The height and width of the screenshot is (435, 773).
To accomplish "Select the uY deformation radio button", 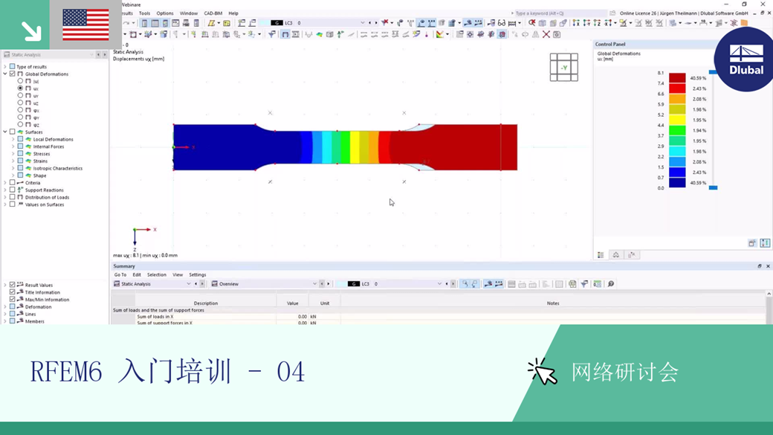I will click(20, 95).
